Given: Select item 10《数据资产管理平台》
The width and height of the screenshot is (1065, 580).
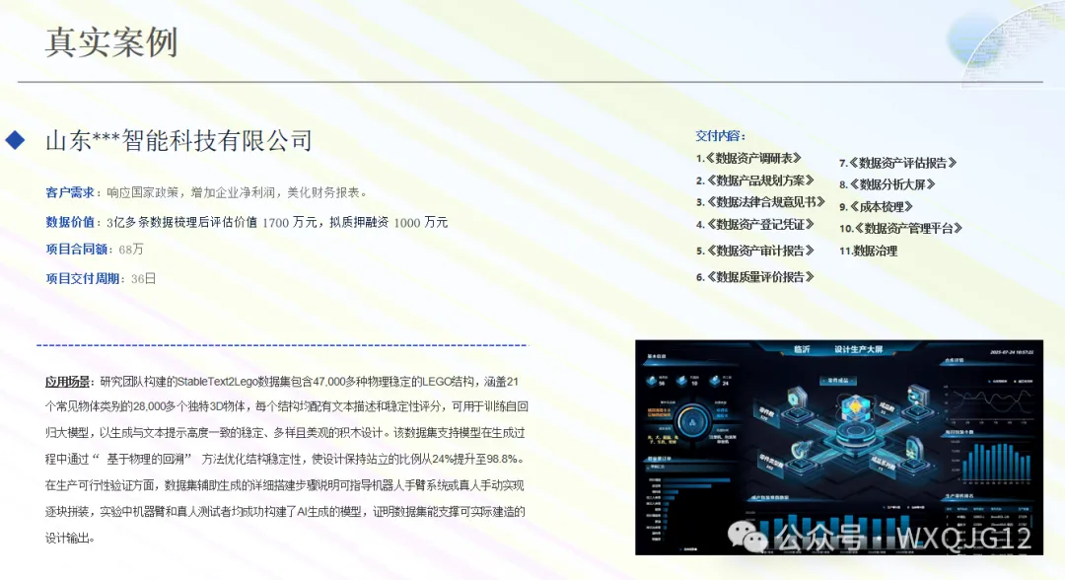Looking at the screenshot, I should 900,229.
